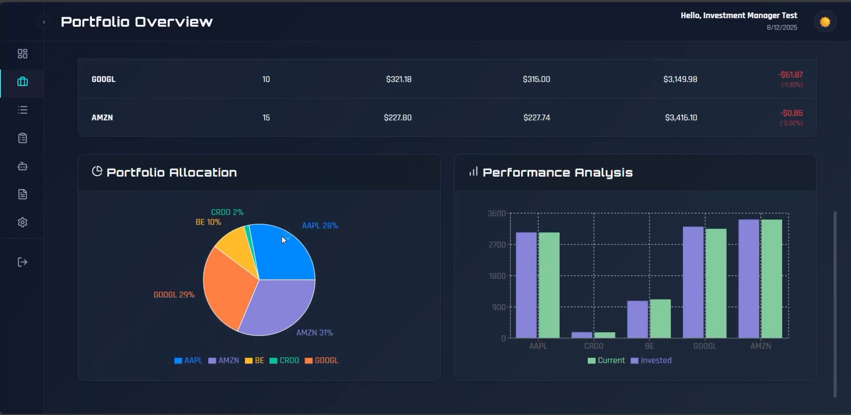Open the robot AI assistant icon

tap(22, 166)
